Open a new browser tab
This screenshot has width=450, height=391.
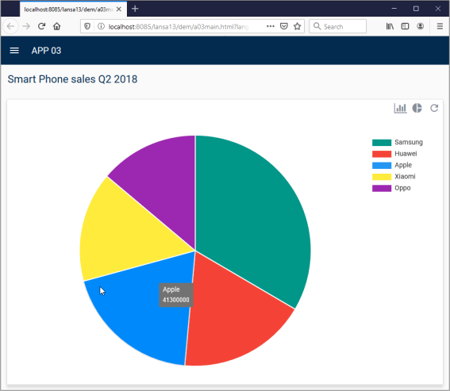135,9
